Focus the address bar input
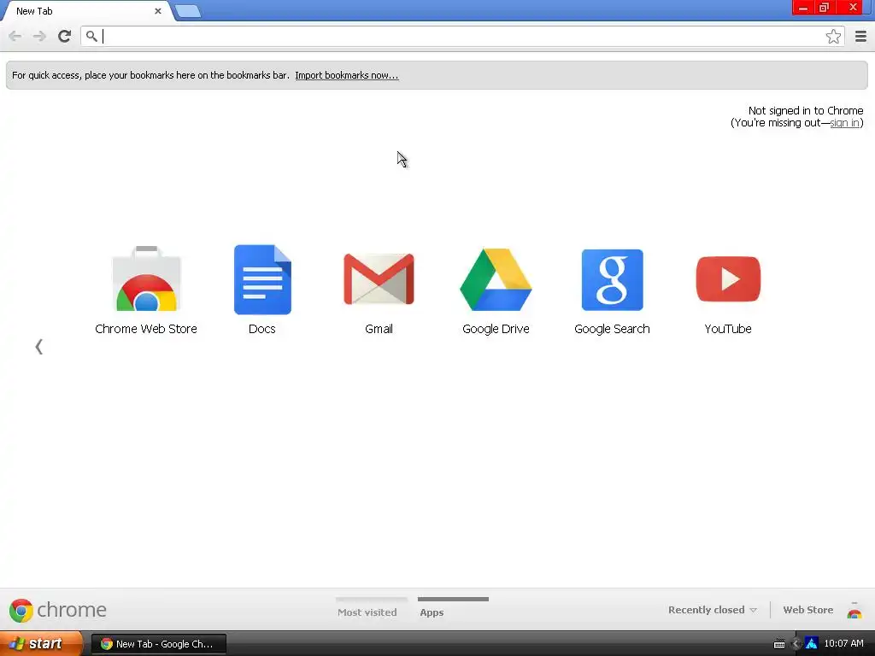Image resolution: width=875 pixels, height=656 pixels. (x=462, y=36)
